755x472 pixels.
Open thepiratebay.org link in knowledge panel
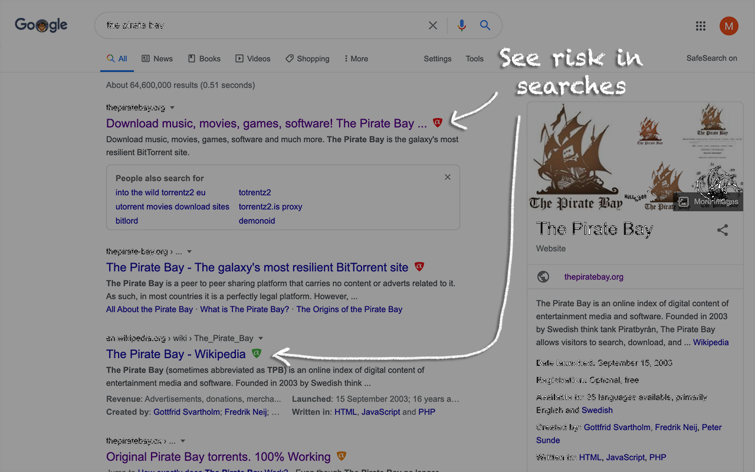coord(594,277)
